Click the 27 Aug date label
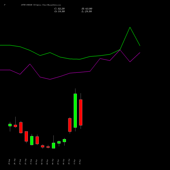This screenshot has width=170, height=170. point(20,162)
